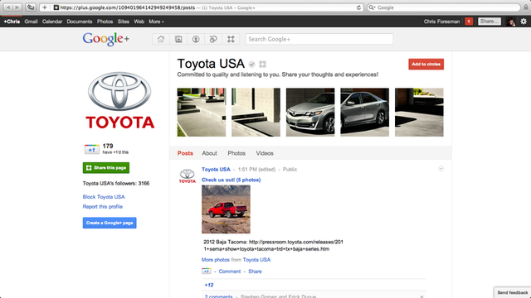Click the green Share this page button

tap(106, 167)
